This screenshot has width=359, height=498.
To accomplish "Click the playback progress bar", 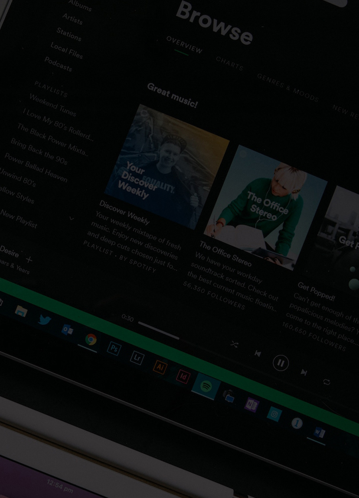I will pos(159,331).
